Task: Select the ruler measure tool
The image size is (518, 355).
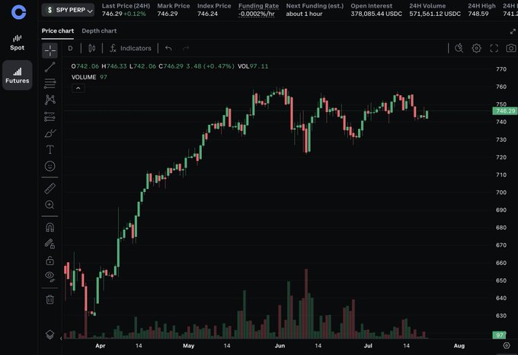Action: (x=50, y=188)
